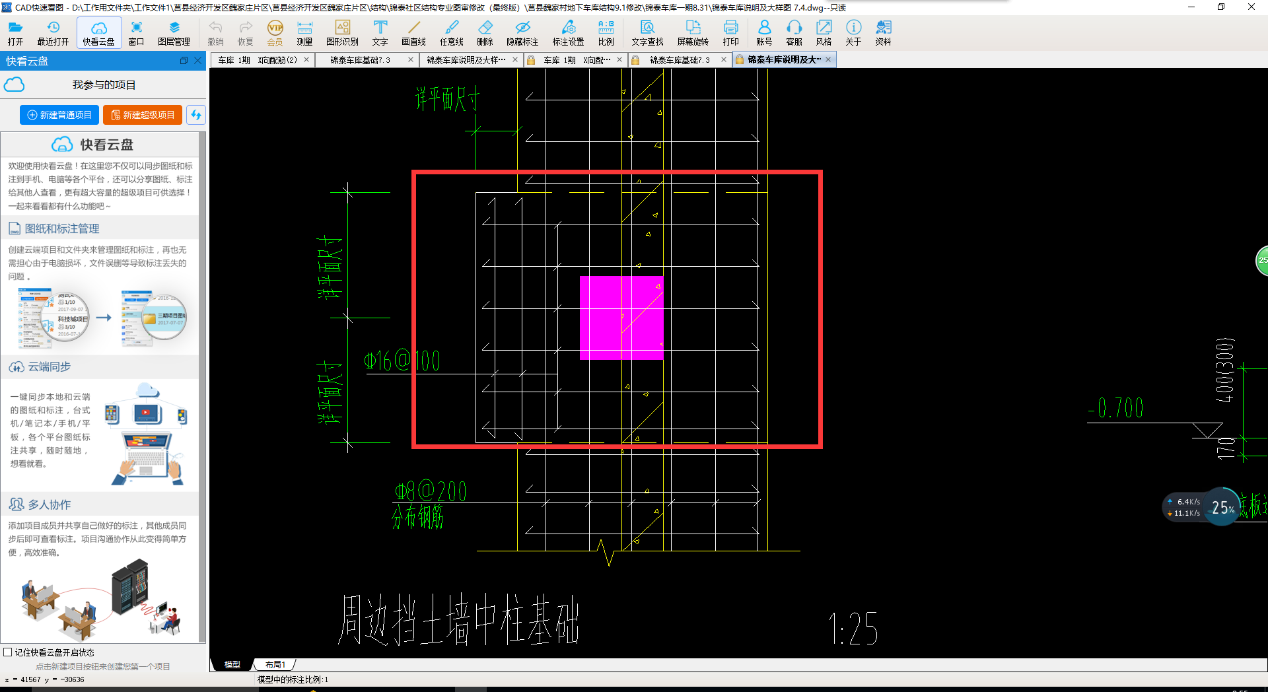Switch to the 布局1 layout tab
The image size is (1268, 692).
pos(275,664)
